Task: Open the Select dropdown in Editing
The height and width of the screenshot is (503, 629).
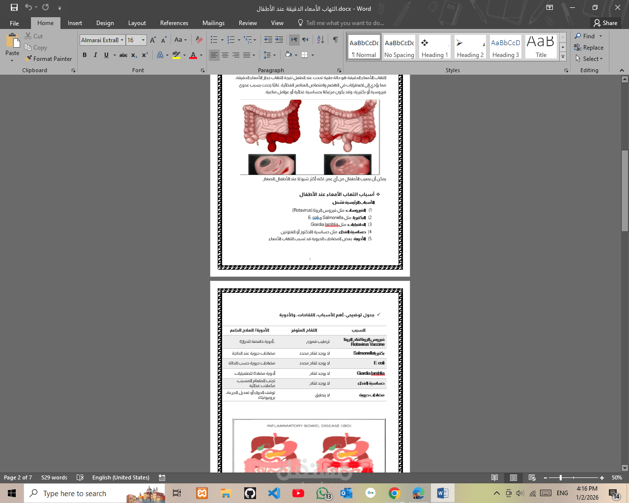Action: point(589,58)
